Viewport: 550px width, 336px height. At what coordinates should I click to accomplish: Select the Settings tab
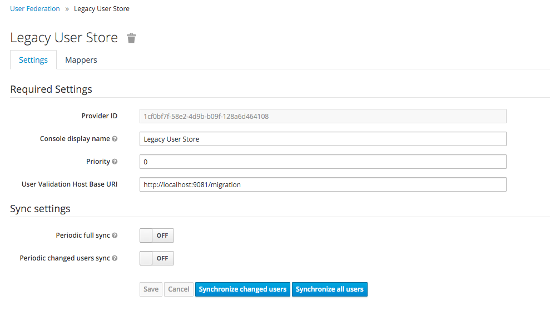coord(33,60)
